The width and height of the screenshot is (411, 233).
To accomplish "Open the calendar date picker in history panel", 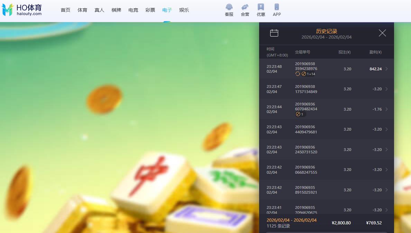I will pyautogui.click(x=274, y=33).
